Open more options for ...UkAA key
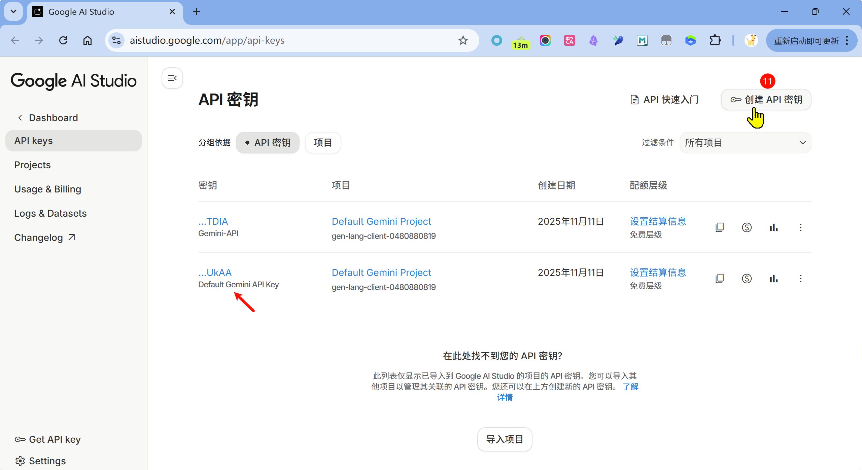The image size is (862, 470). click(801, 279)
